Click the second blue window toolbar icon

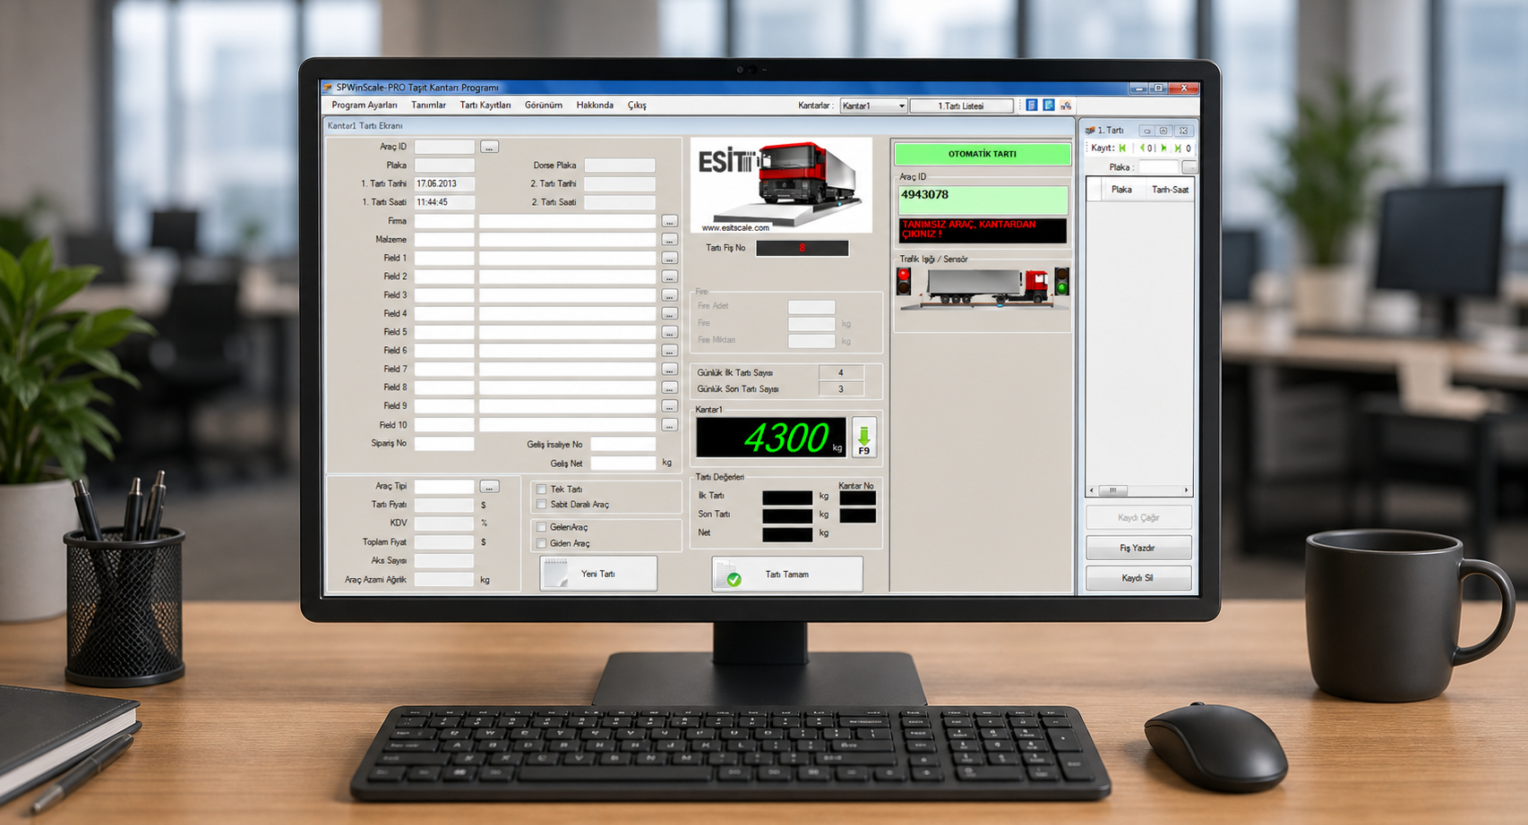click(1048, 106)
